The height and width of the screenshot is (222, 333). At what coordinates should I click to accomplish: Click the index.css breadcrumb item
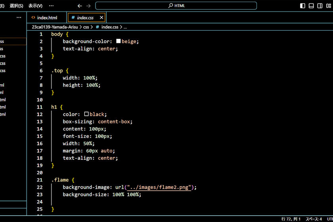109,27
